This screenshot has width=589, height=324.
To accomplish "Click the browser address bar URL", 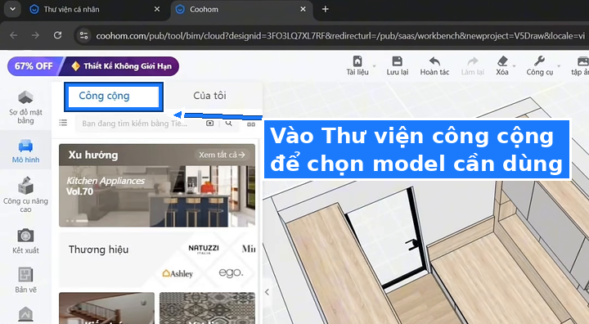I will pyautogui.click(x=340, y=36).
